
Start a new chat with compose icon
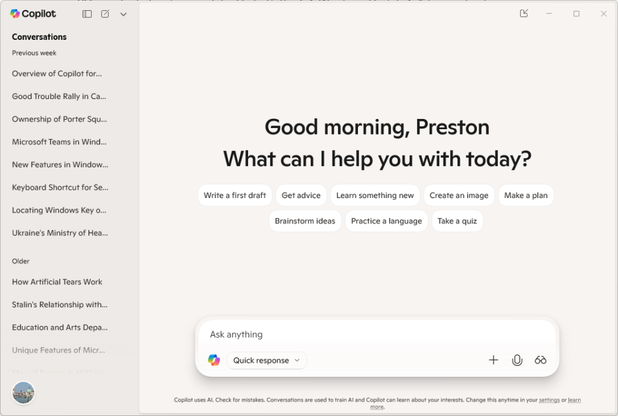(x=105, y=14)
